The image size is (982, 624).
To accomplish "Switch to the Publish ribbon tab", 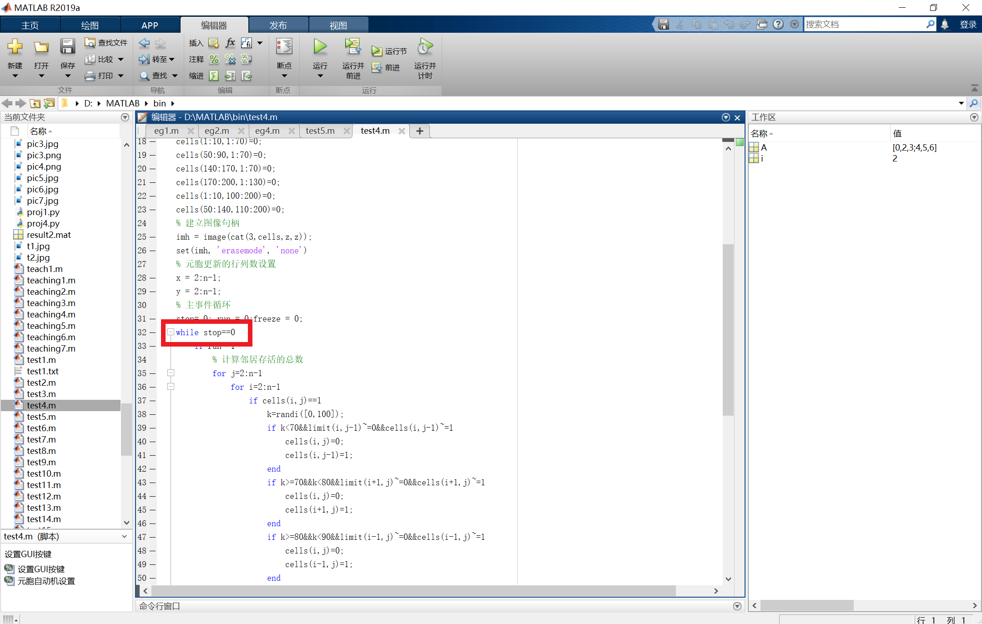I will point(278,25).
